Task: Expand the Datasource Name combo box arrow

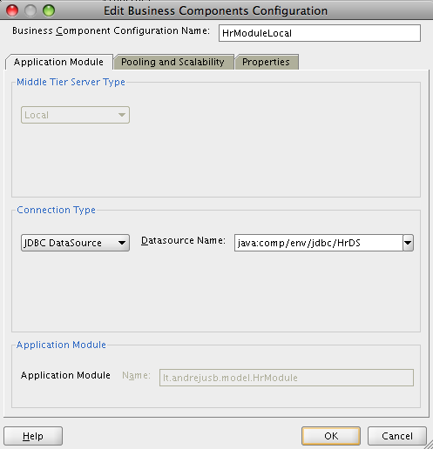Action: coord(408,243)
